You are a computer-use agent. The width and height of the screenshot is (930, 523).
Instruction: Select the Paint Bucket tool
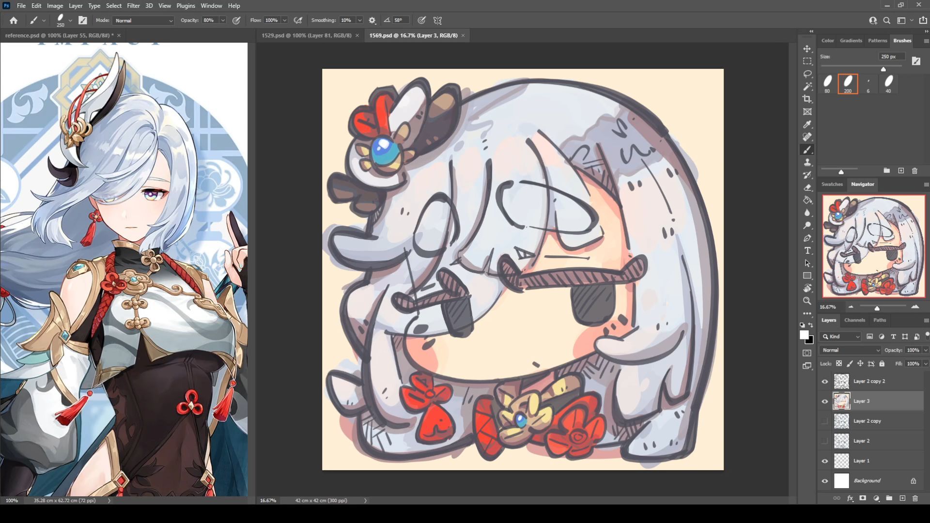pos(807,200)
